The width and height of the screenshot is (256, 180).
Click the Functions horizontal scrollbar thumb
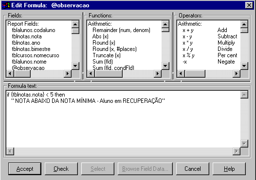click(109, 74)
